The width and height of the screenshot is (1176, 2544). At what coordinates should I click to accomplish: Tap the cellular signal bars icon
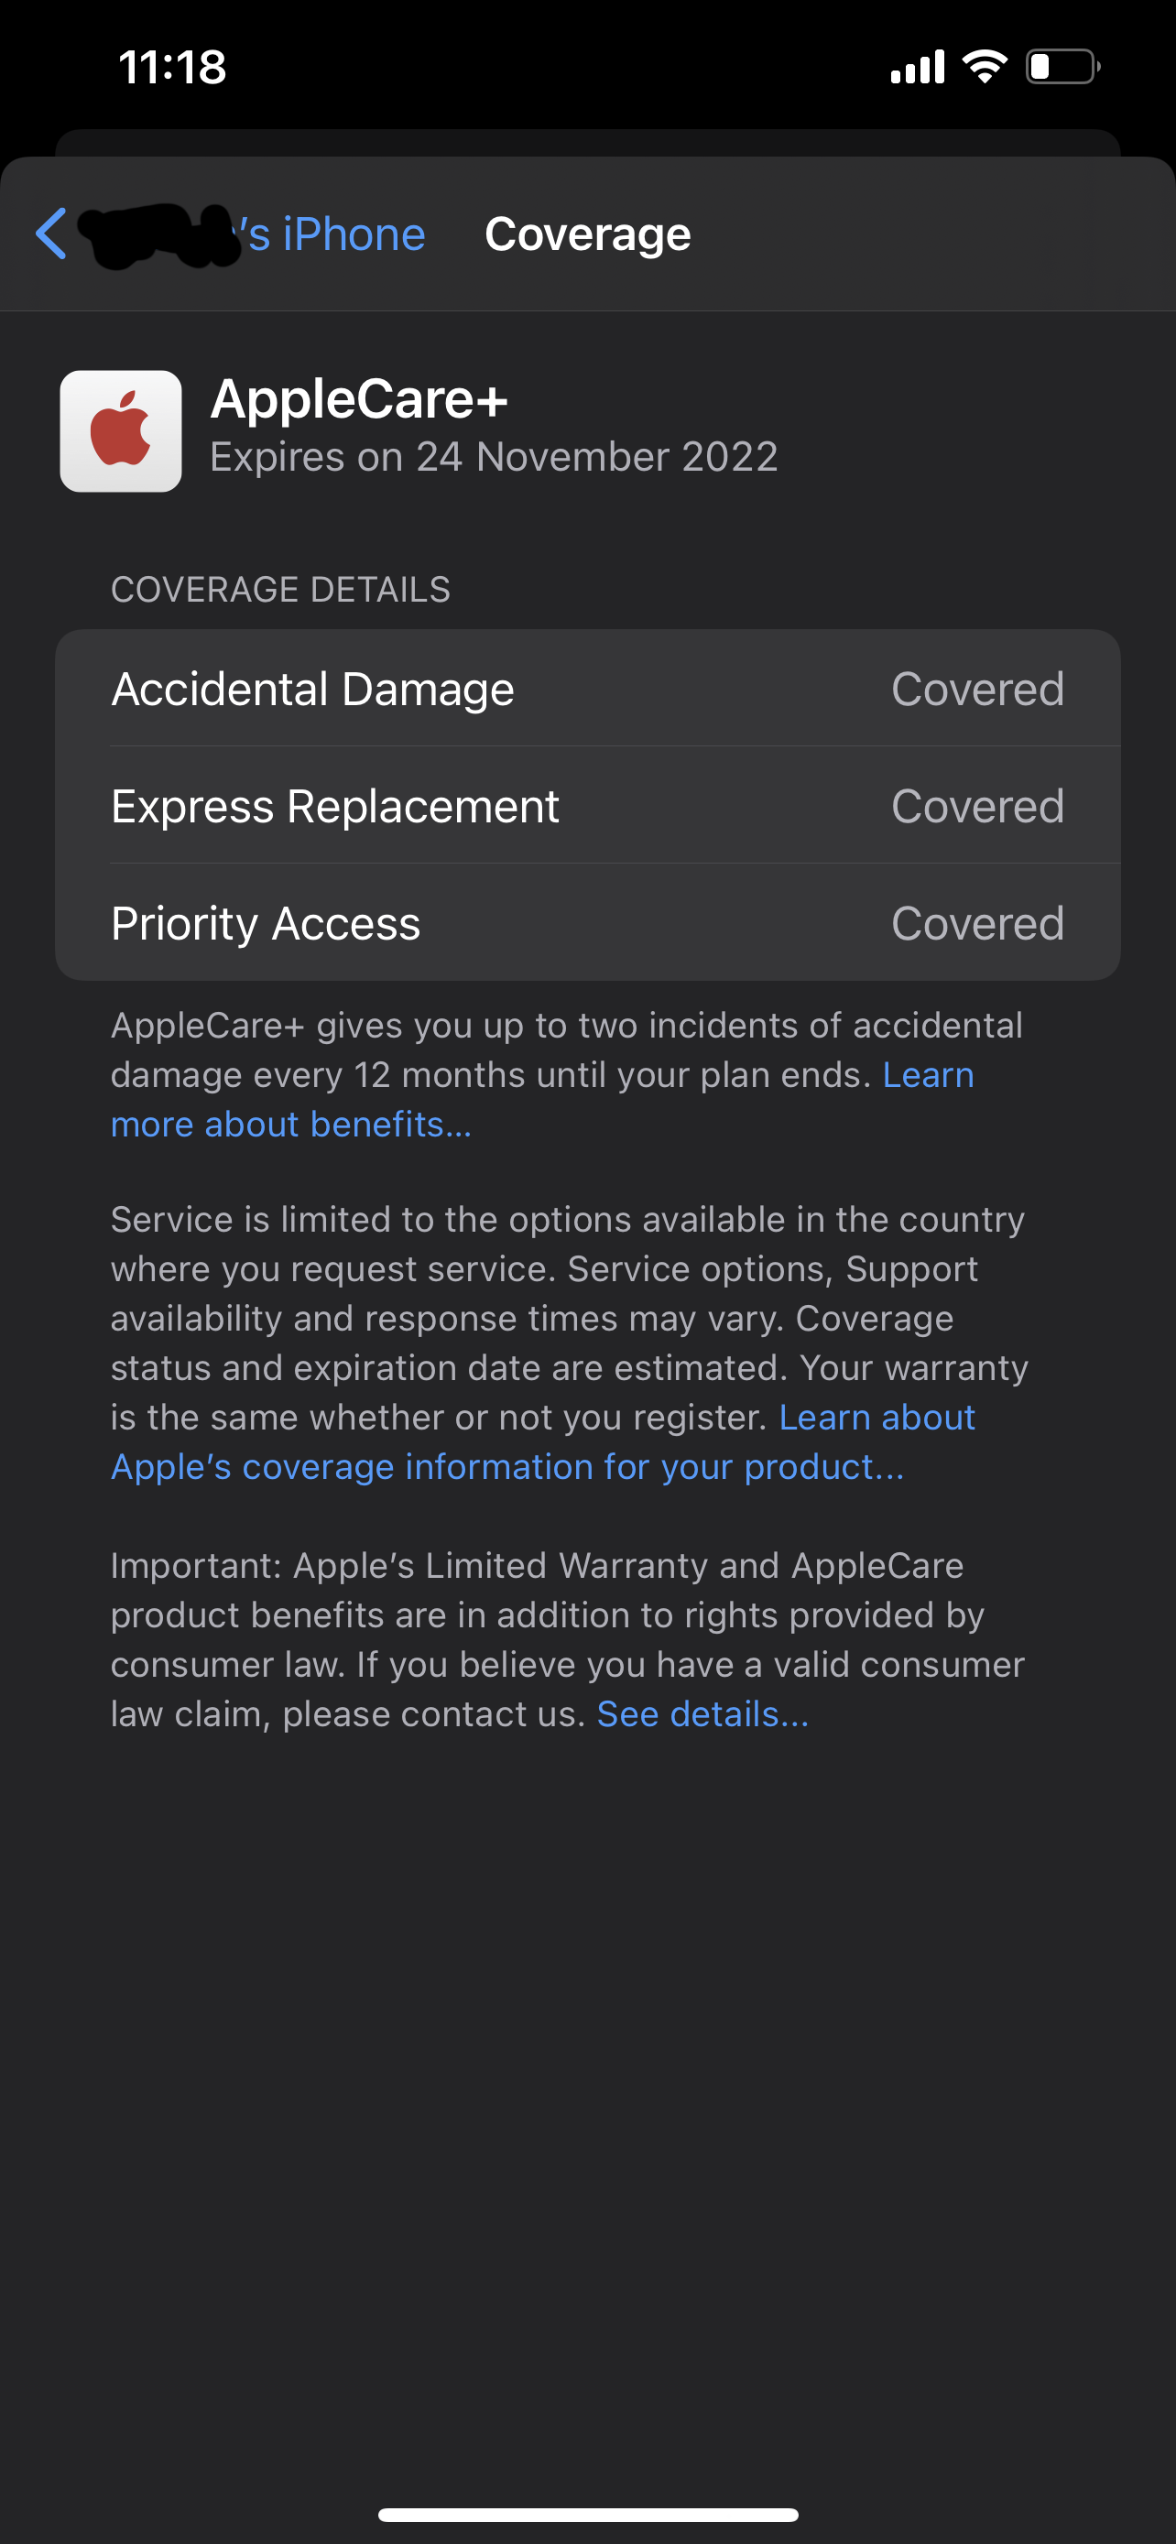(x=918, y=67)
